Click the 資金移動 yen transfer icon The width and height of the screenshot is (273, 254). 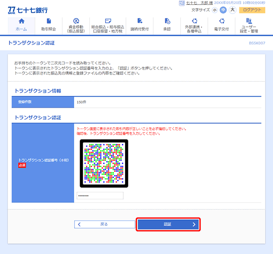76,21
